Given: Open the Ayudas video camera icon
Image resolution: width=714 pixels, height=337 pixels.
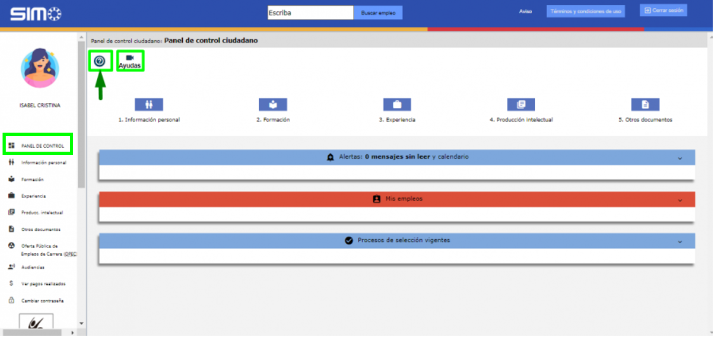Looking at the screenshot, I should [130, 59].
